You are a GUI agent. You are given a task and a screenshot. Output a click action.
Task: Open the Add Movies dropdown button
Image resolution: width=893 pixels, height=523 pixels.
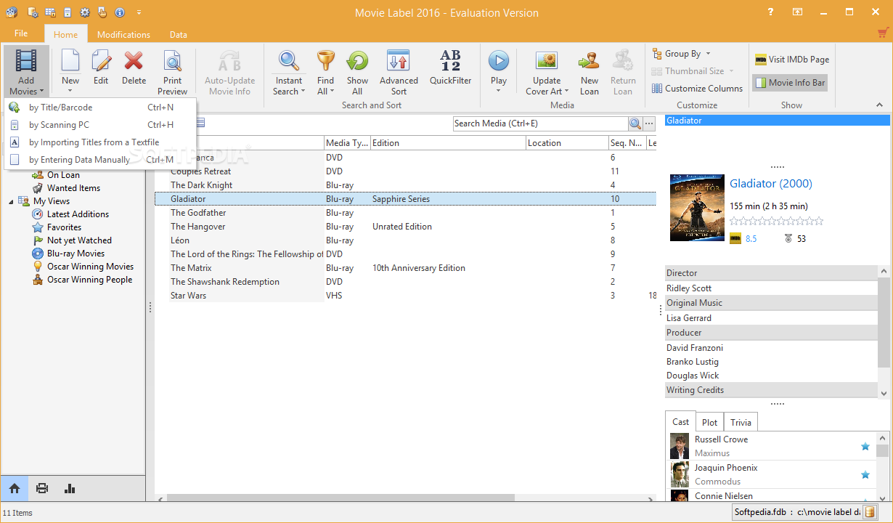tap(26, 72)
